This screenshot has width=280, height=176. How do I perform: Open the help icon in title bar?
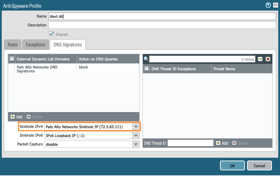[x=268, y=5]
